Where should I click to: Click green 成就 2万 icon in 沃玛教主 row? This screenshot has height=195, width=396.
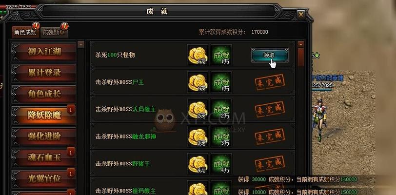pyautogui.click(x=221, y=109)
